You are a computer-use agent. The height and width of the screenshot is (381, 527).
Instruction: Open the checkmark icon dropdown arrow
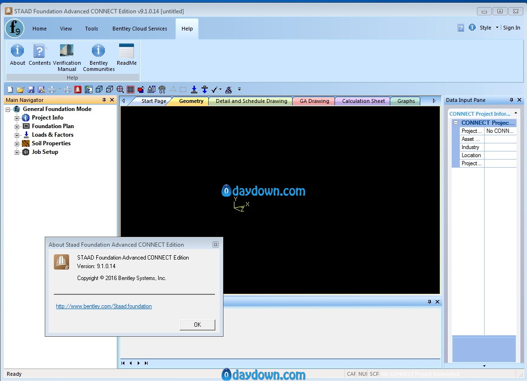point(220,90)
